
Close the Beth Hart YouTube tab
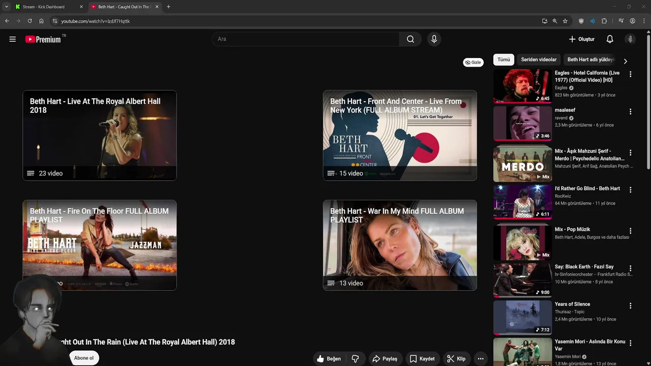click(157, 7)
